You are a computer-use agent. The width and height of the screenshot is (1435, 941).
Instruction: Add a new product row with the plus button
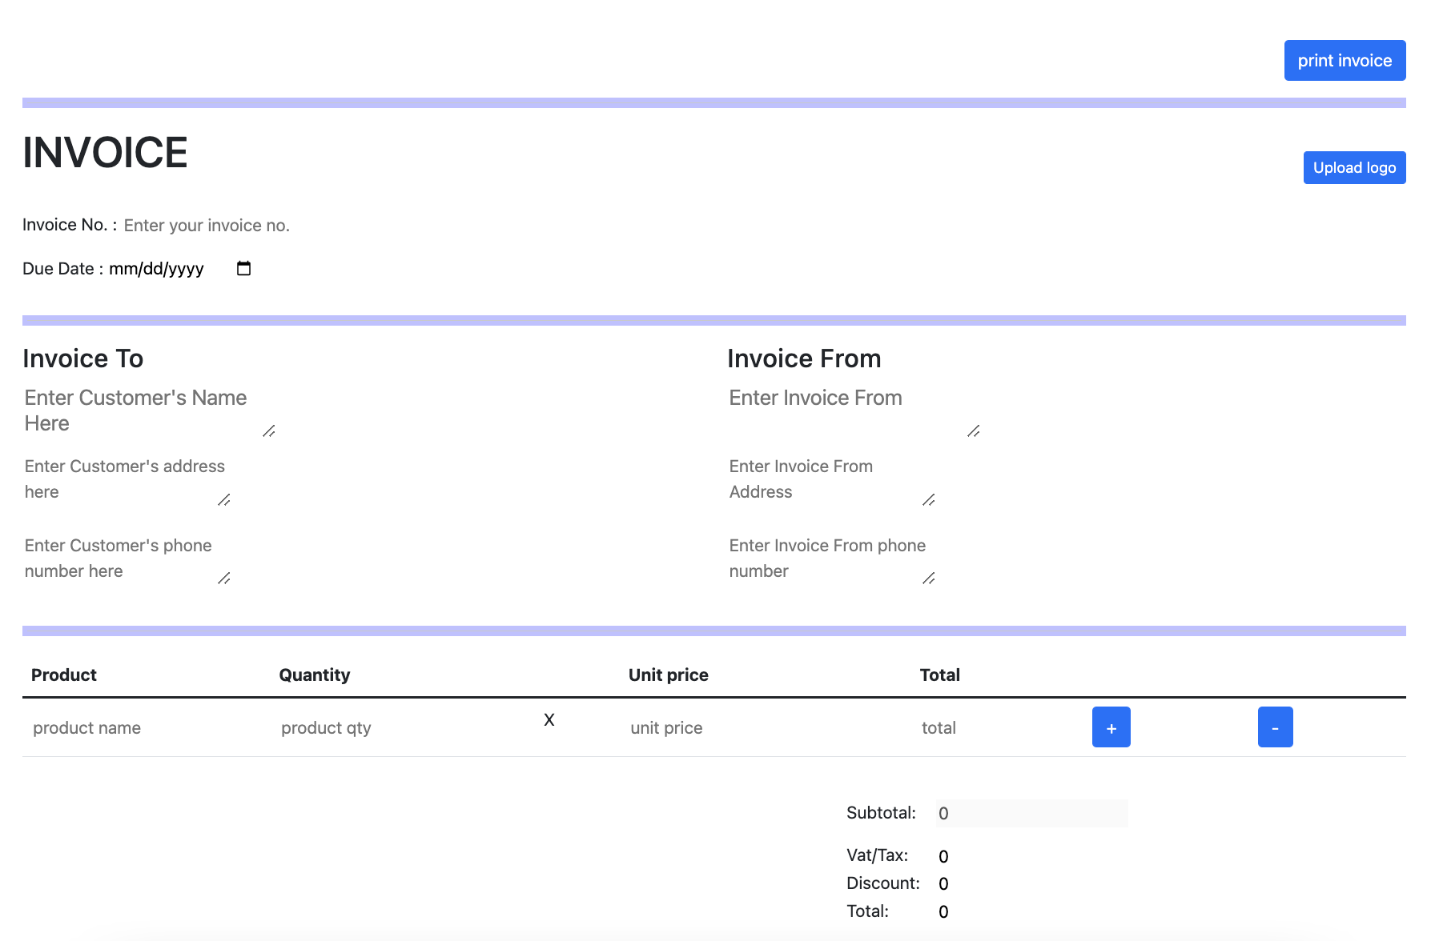coord(1111,727)
